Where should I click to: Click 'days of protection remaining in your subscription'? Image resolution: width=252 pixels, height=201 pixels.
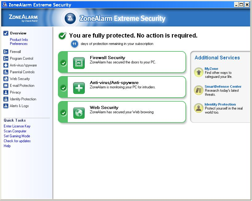[x=117, y=44]
